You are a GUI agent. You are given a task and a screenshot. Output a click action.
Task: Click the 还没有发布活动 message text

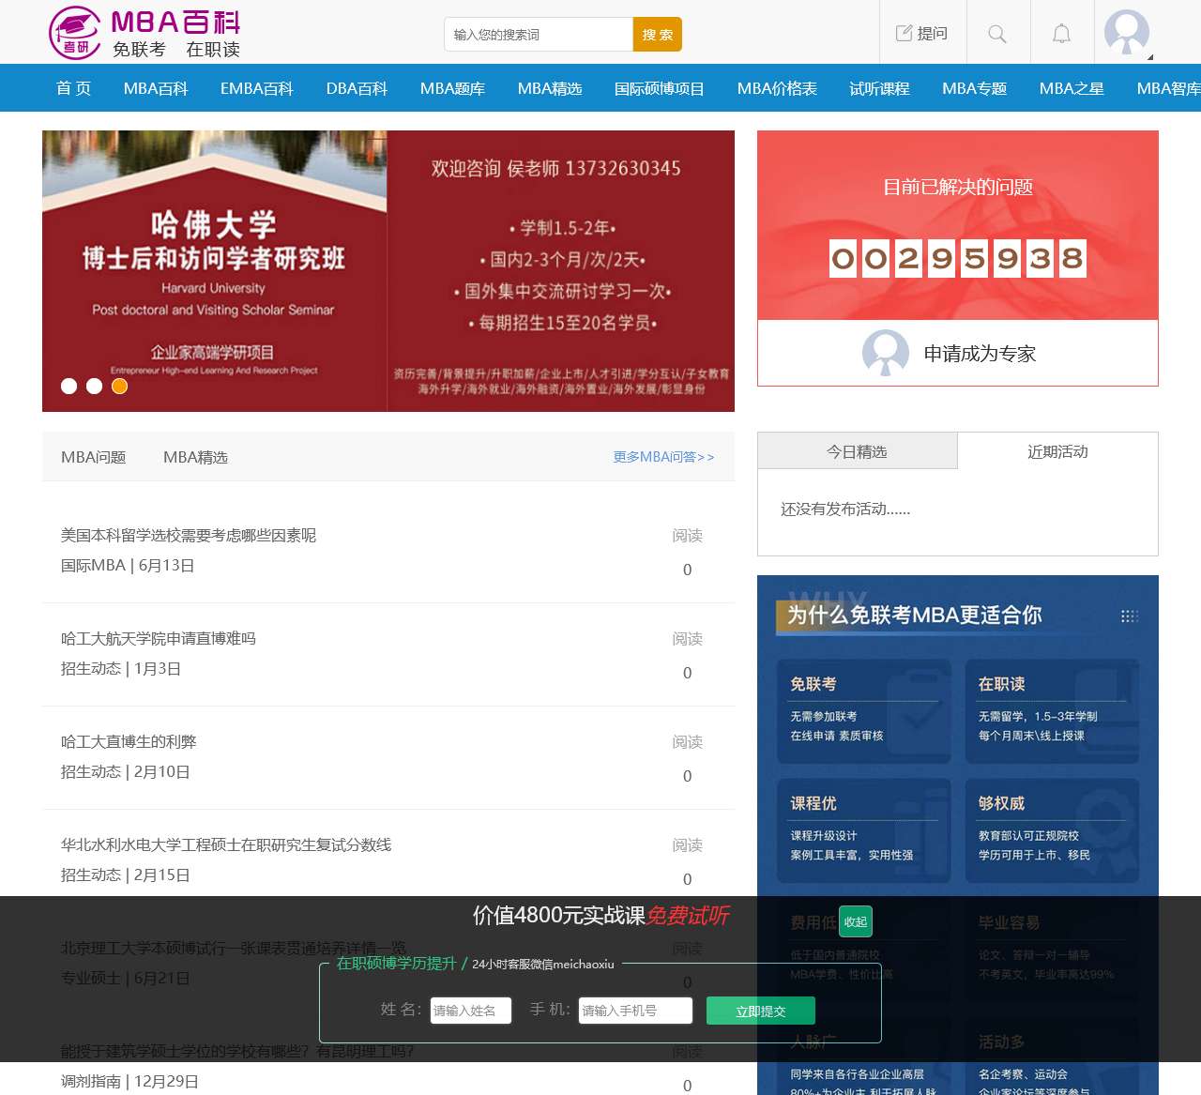(x=845, y=509)
